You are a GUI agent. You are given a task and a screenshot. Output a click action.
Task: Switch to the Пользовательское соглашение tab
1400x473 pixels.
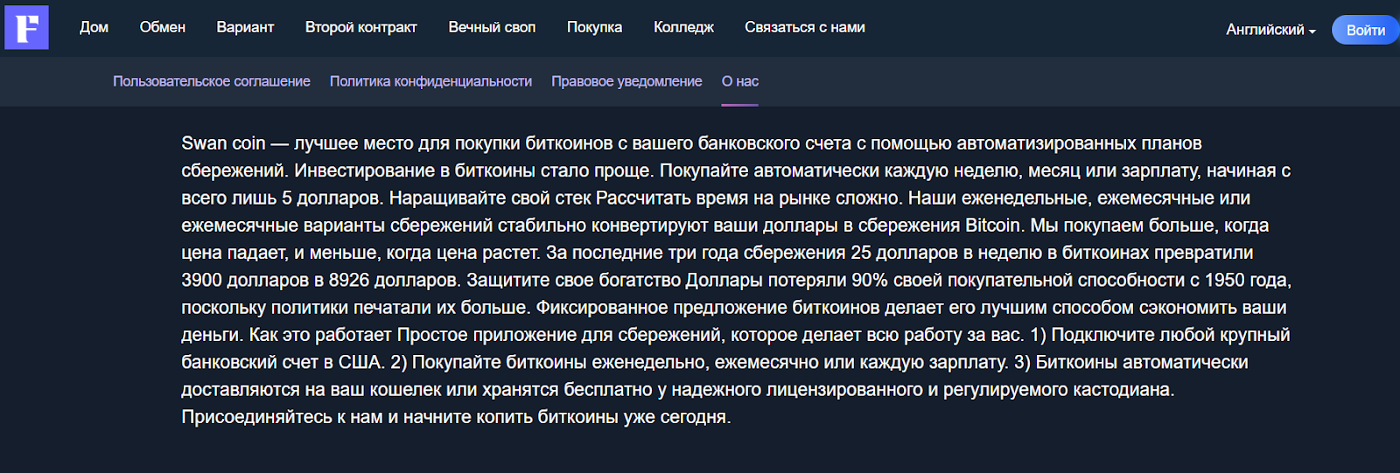[212, 81]
